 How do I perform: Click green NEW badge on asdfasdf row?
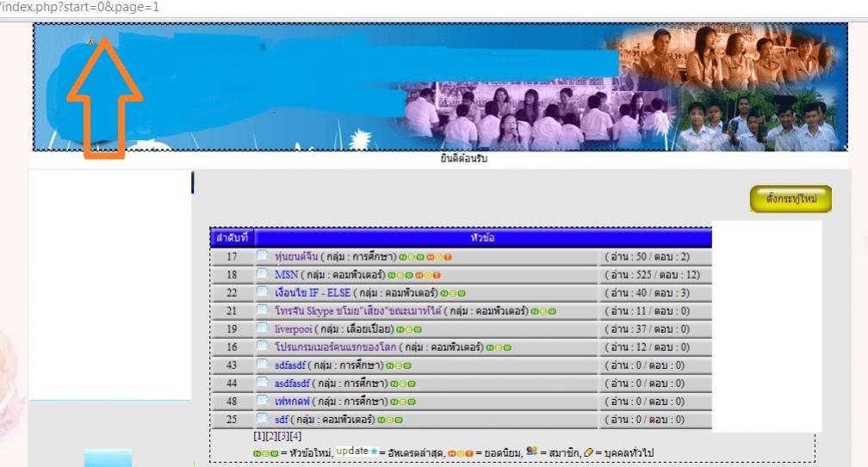coord(403,384)
